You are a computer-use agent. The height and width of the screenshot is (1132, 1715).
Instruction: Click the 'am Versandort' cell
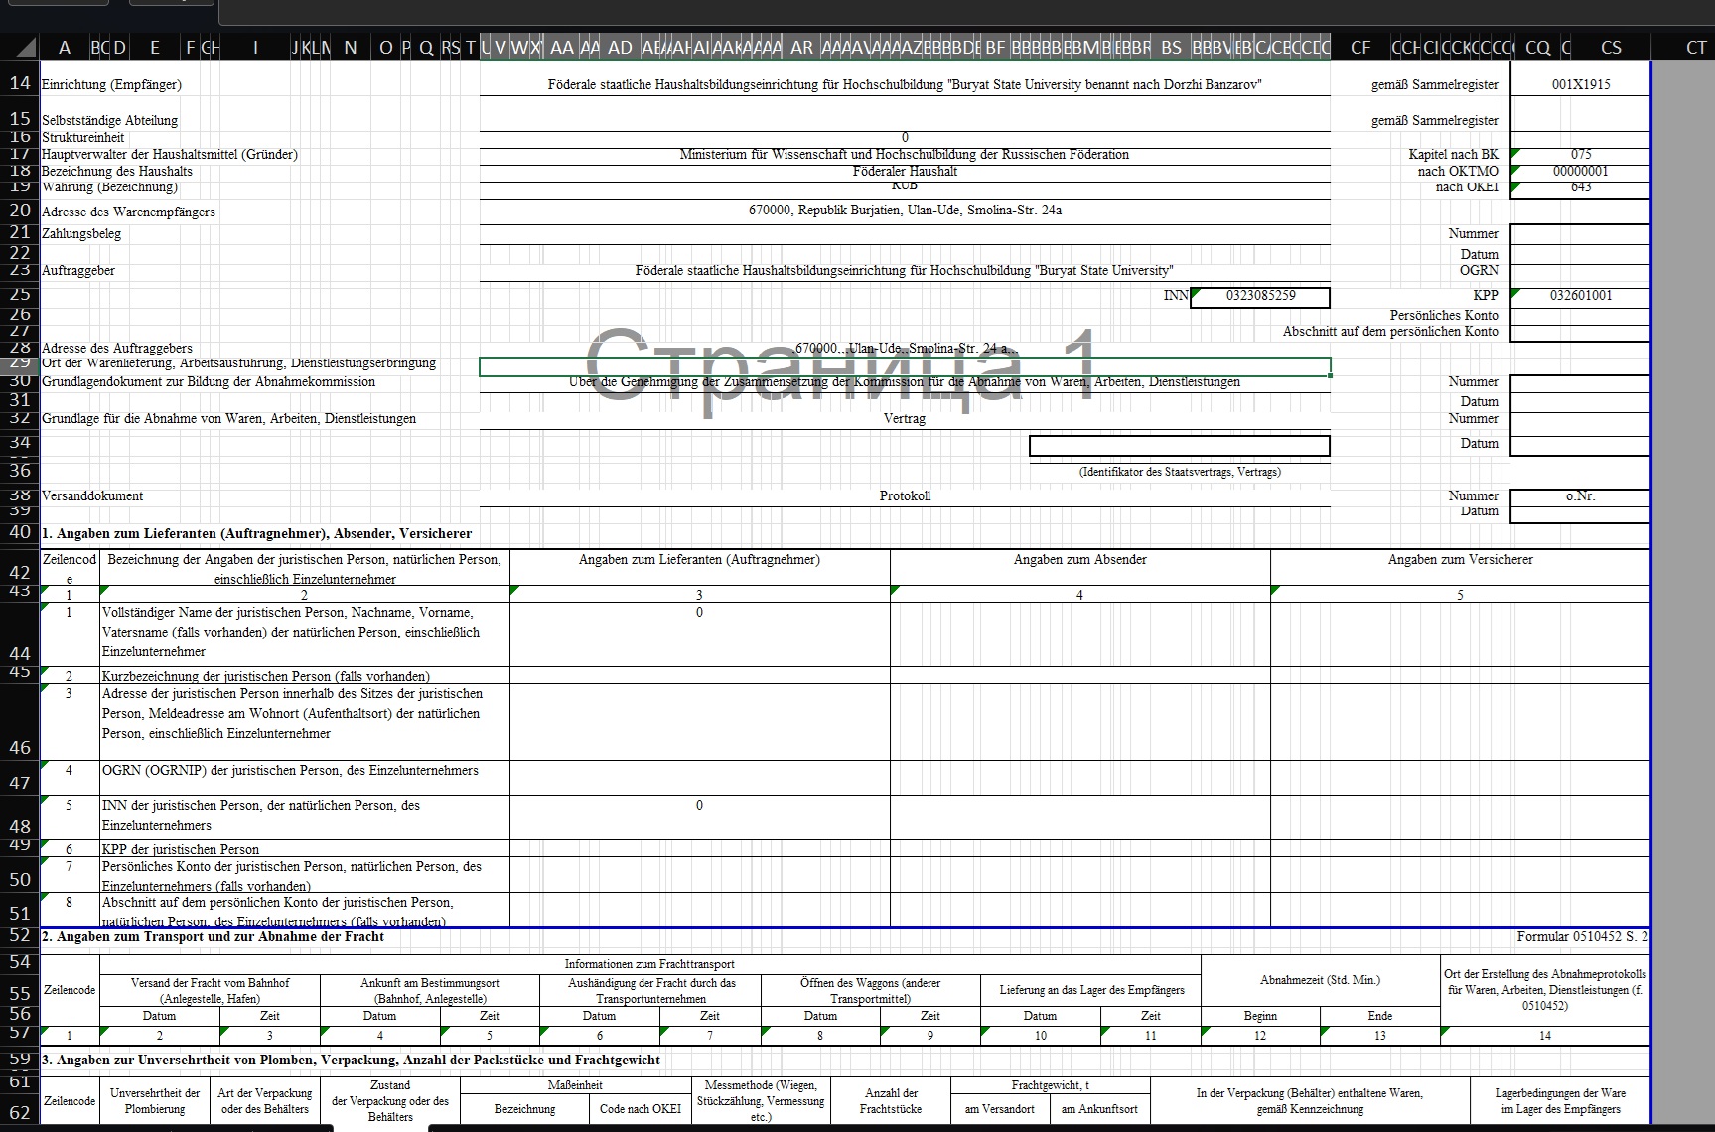(x=1000, y=1109)
